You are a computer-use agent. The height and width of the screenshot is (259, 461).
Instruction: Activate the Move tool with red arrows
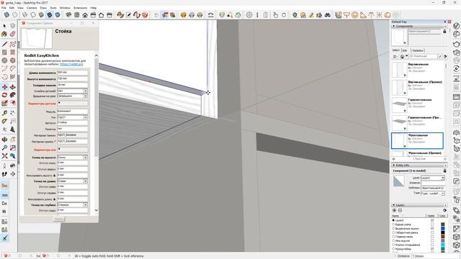click(x=4, y=87)
